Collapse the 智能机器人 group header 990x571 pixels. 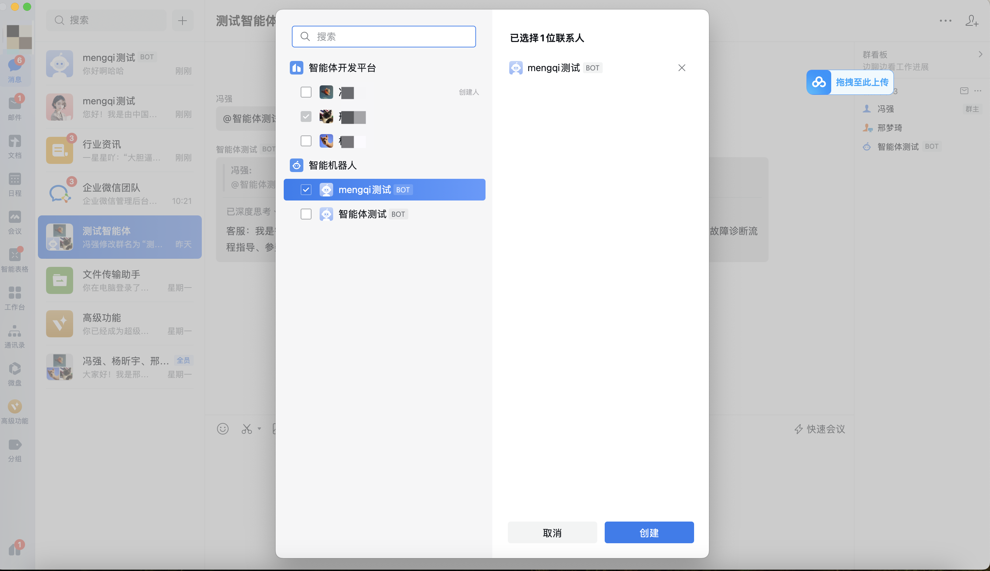tap(332, 166)
